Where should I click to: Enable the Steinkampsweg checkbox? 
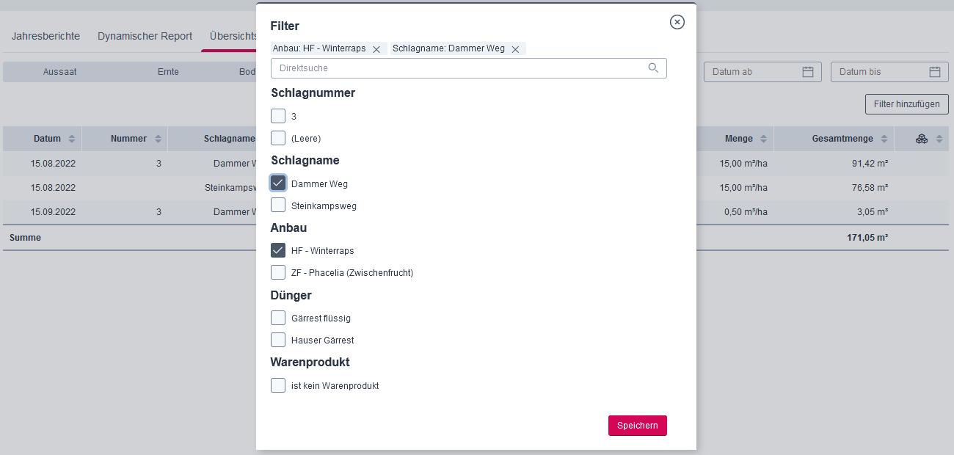[x=278, y=205]
